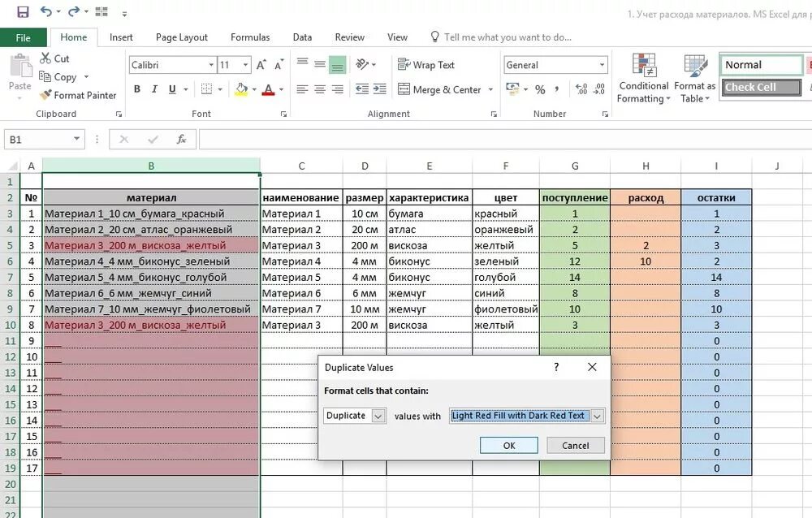812x518 pixels.
Task: Center text horizontally
Action: pyautogui.click(x=320, y=89)
